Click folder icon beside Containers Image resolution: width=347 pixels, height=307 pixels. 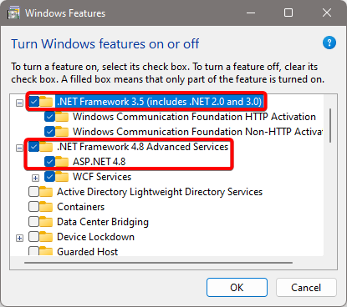coord(46,207)
